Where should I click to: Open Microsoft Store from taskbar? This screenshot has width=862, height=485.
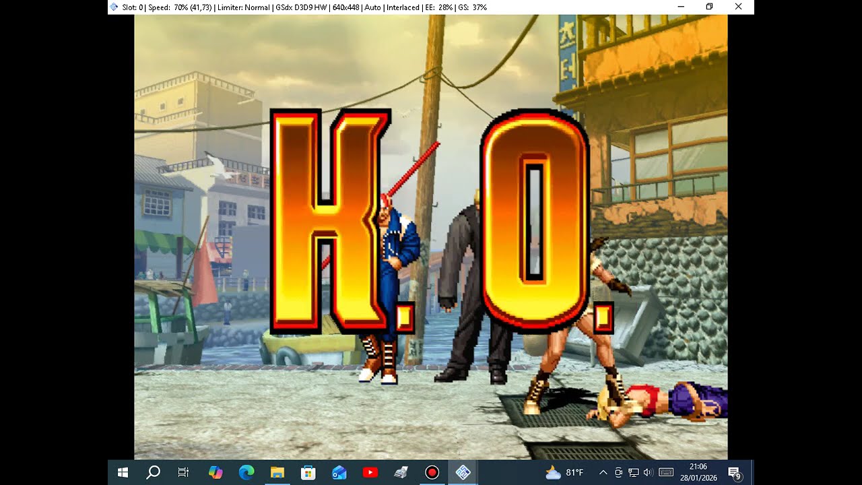308,472
